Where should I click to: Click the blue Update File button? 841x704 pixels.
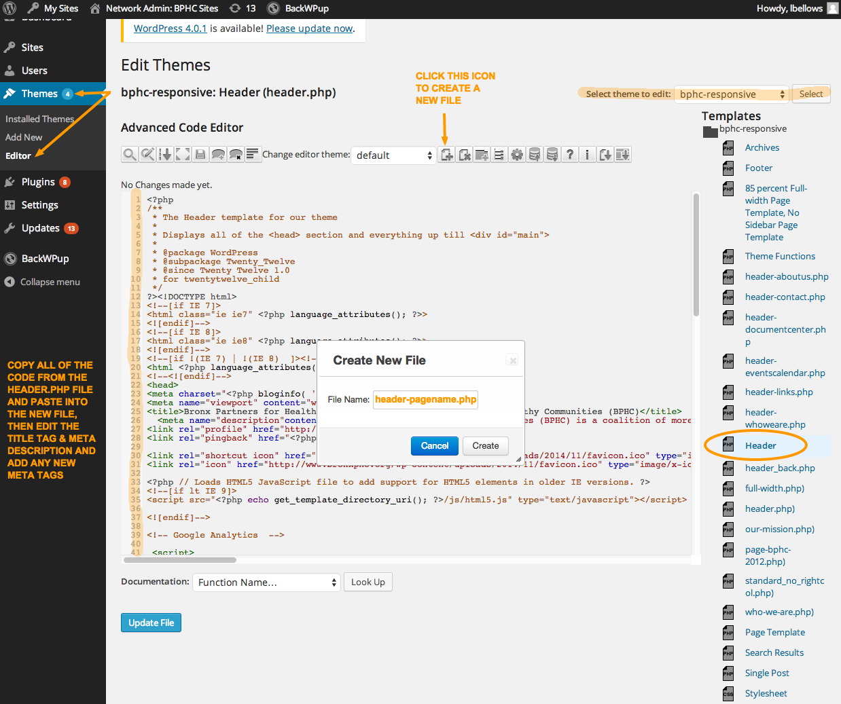(151, 623)
